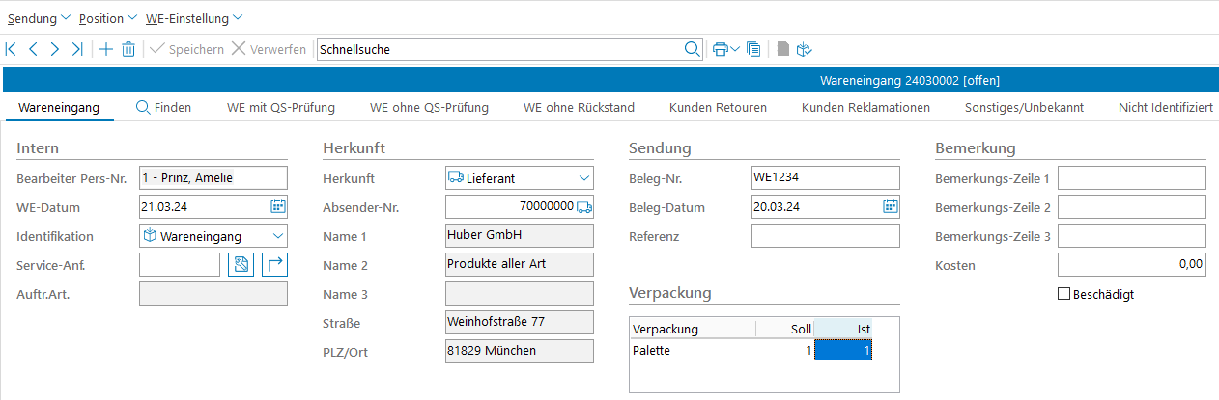Open the Beleg-Datum calendar picker
Viewport: 1219px width, 400px height.
890,206
